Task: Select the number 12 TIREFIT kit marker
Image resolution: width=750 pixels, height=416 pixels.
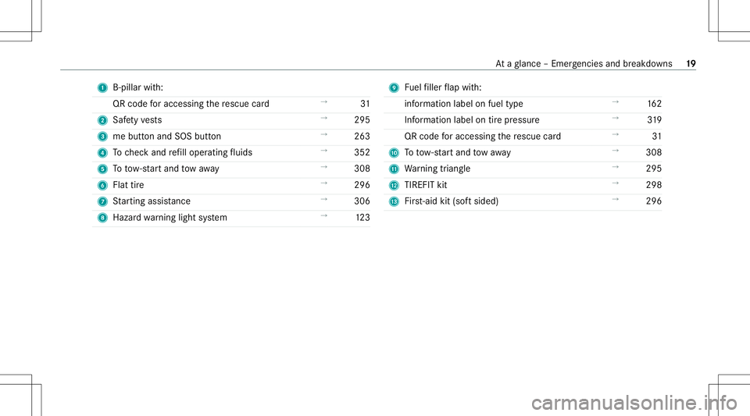Action: pyautogui.click(x=394, y=185)
